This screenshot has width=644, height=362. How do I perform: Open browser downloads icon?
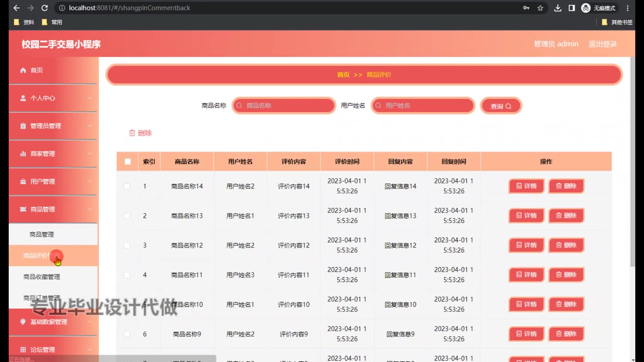[x=557, y=8]
